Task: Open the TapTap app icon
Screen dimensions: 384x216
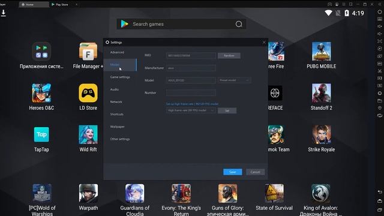Action: pyautogui.click(x=41, y=134)
